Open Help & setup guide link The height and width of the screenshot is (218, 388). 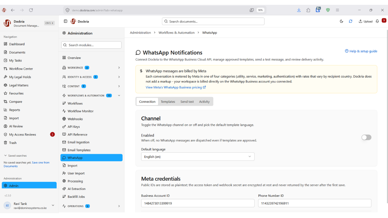[361, 51]
